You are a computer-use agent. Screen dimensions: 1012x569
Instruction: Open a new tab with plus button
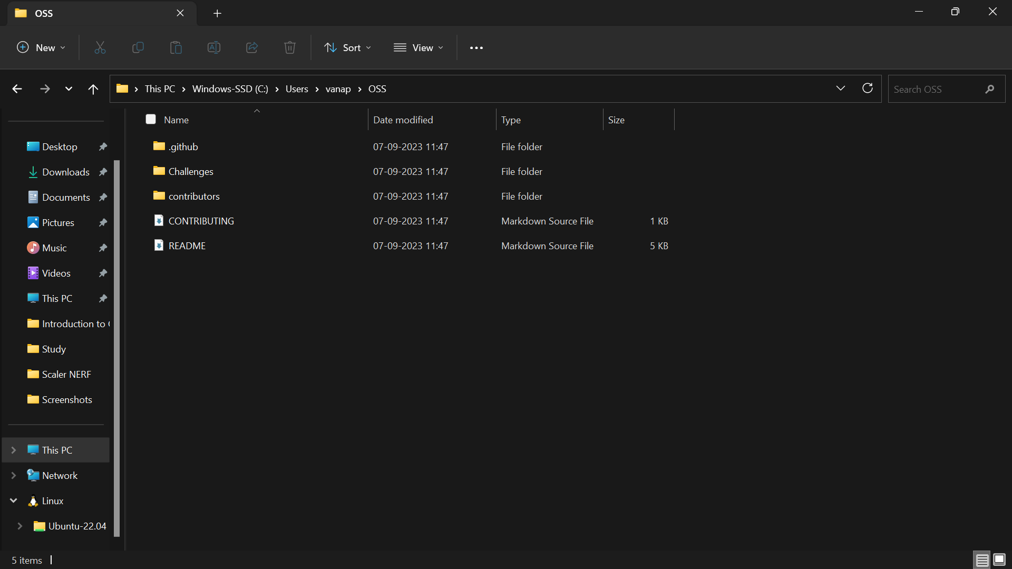pos(217,13)
